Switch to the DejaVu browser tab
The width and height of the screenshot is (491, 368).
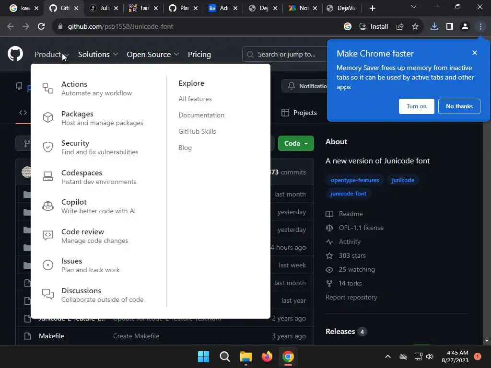click(x=342, y=8)
